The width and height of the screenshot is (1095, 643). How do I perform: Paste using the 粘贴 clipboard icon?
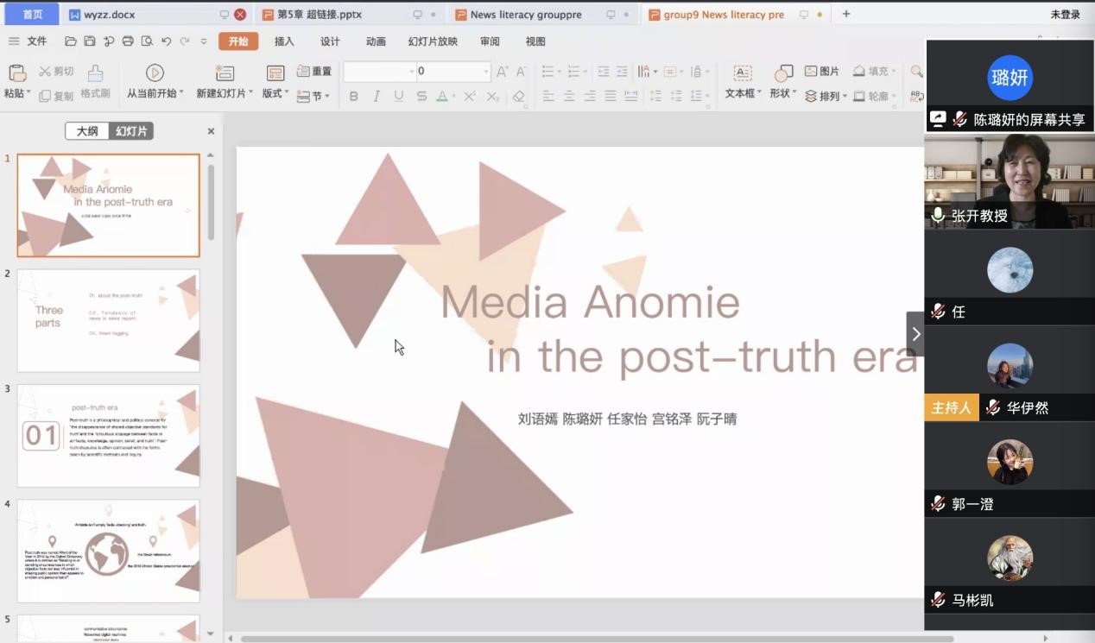16,73
